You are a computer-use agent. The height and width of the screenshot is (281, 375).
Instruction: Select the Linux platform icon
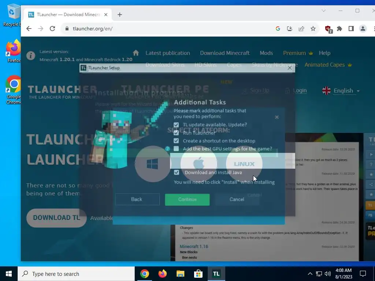(x=244, y=164)
